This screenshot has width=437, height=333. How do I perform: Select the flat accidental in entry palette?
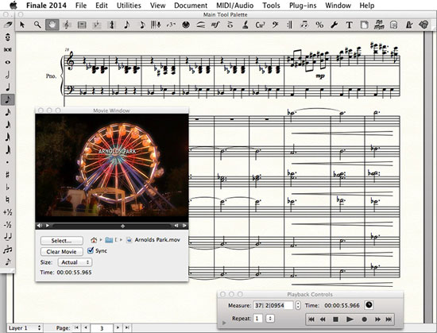tap(7, 188)
